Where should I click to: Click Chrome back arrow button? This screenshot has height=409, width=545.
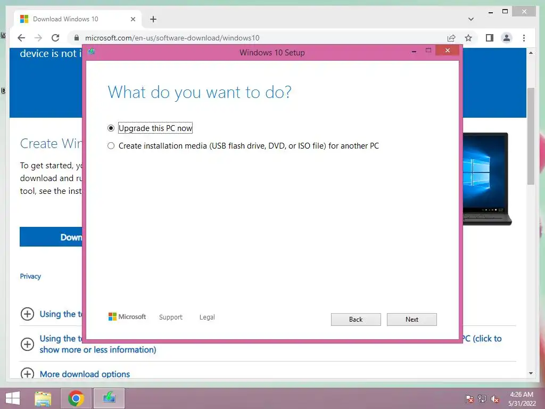21,38
